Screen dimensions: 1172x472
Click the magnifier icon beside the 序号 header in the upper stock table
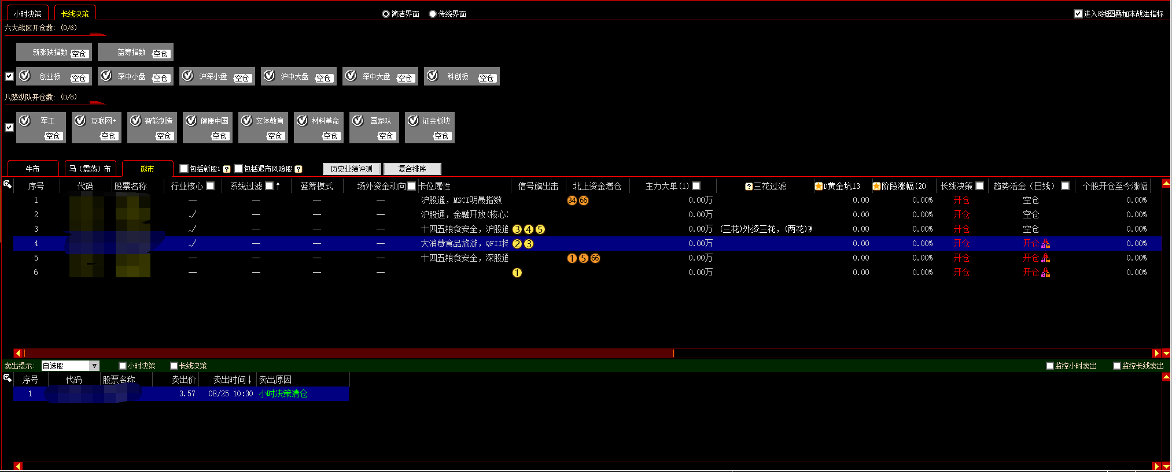[8, 184]
